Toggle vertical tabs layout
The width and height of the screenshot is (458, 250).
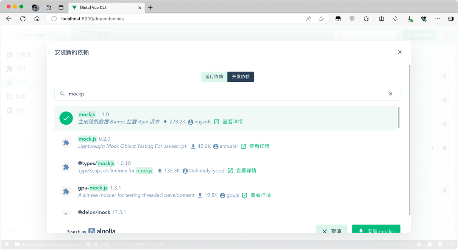click(x=61, y=8)
